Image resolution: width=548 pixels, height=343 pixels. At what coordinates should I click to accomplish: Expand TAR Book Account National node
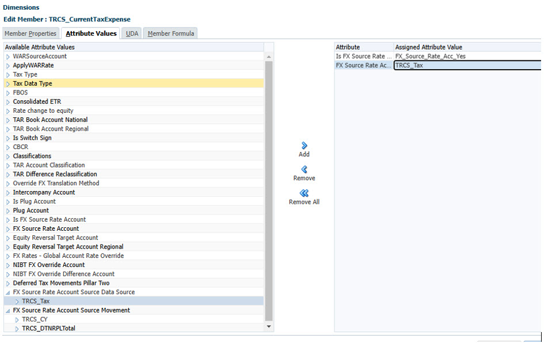(8, 120)
